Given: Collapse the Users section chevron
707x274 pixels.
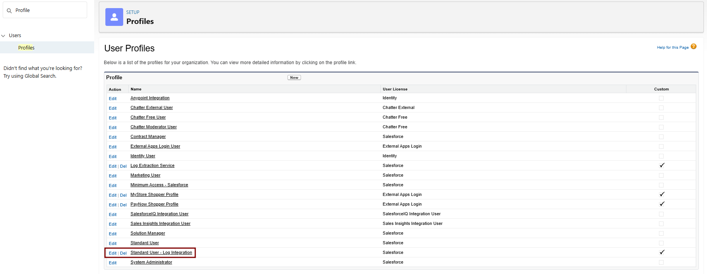Looking at the screenshot, I should click(3, 36).
